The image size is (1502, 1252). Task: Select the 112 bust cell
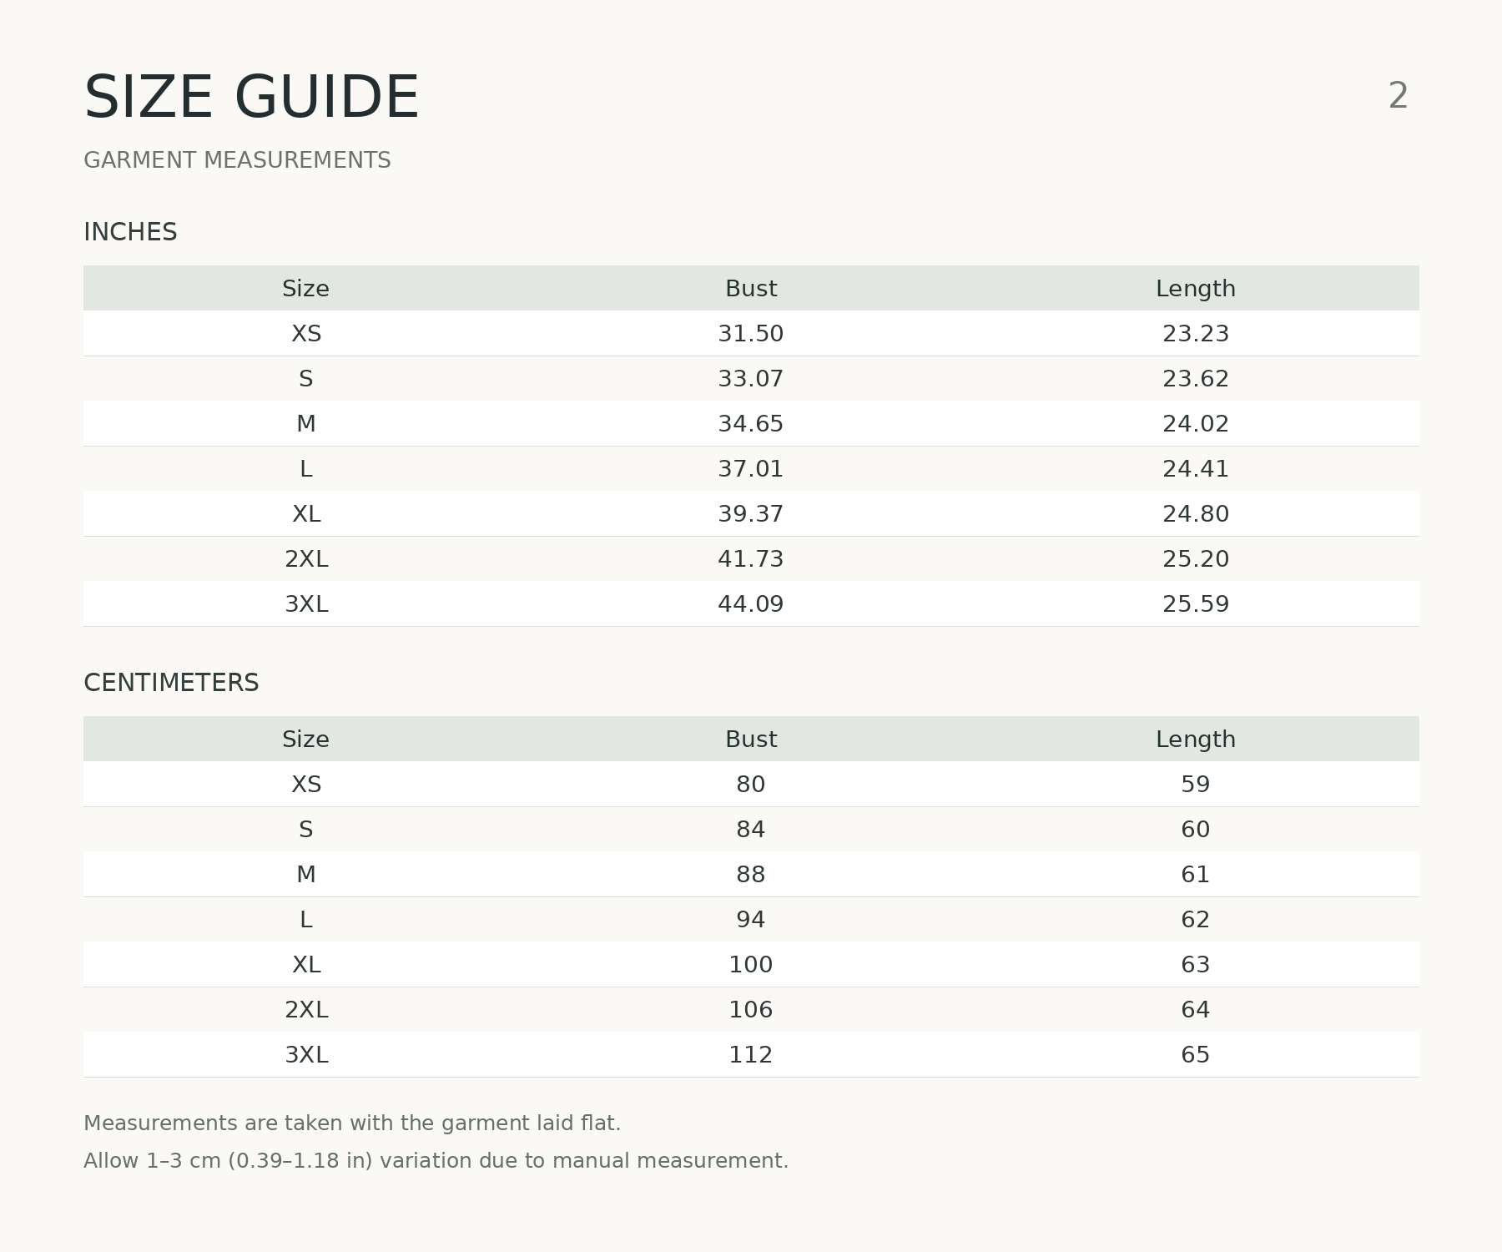[751, 1055]
